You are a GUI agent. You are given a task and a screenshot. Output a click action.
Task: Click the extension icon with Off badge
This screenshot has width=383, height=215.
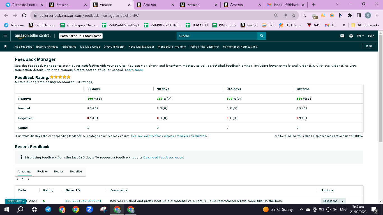pos(314,16)
